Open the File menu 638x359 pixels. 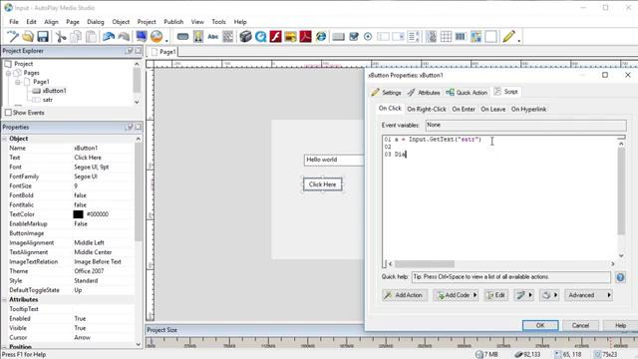pos(14,22)
